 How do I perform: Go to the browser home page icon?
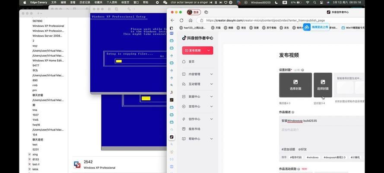click(x=190, y=20)
